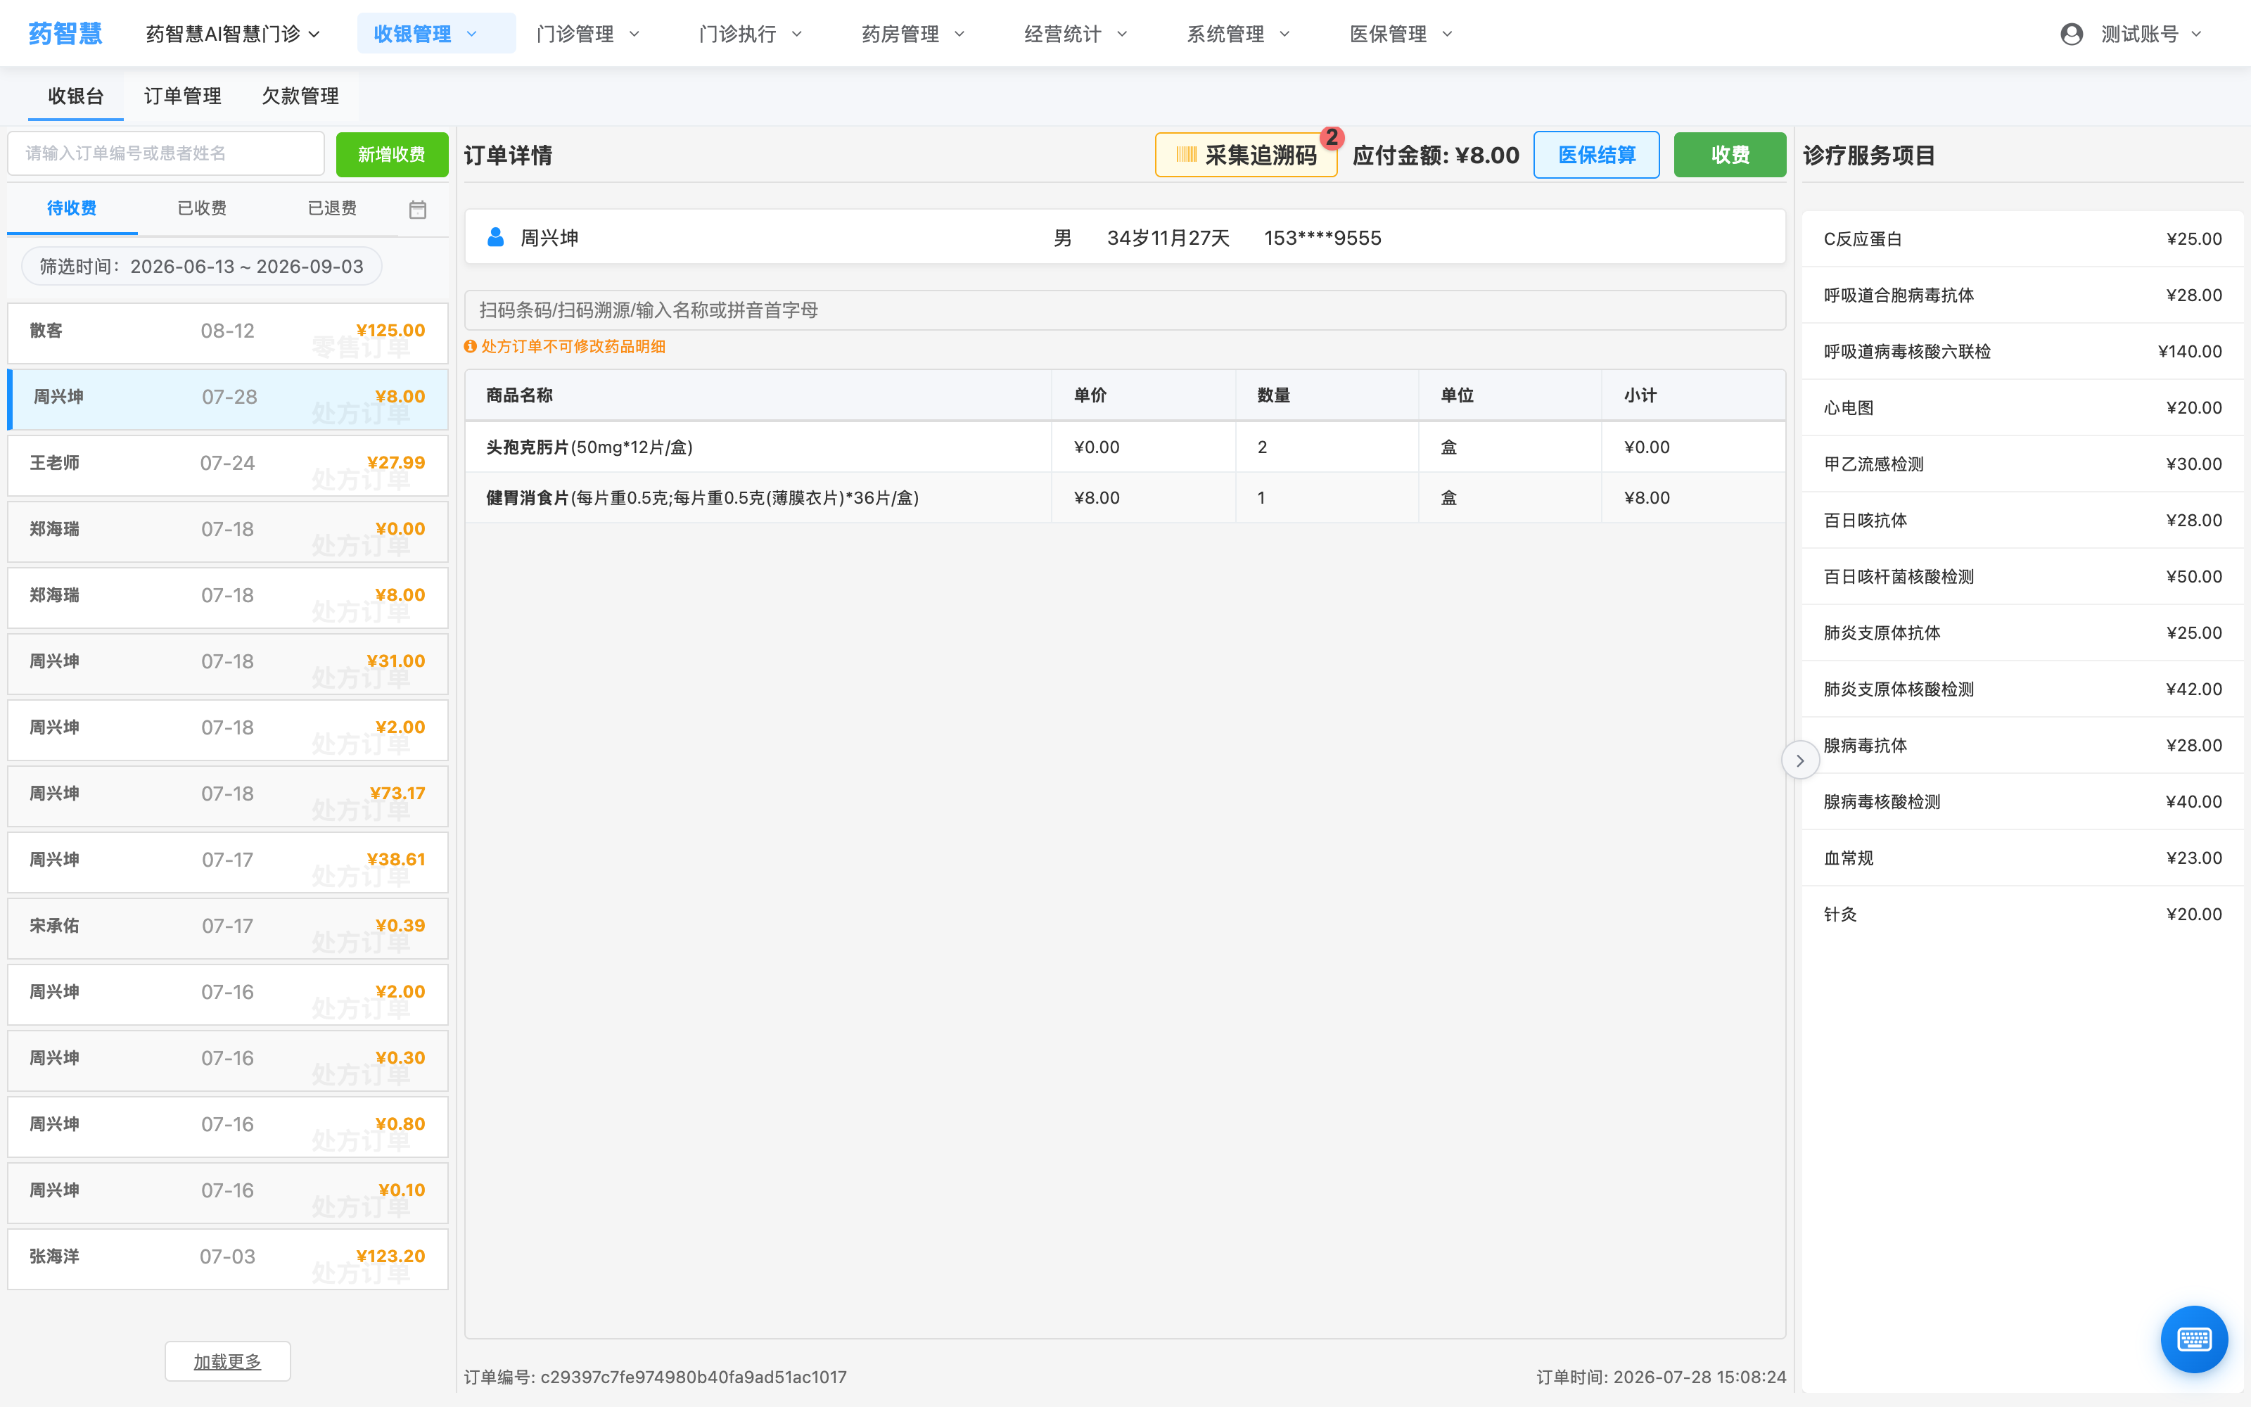The width and height of the screenshot is (2251, 1407).
Task: Expand the 医保管理 menu
Action: point(1401,34)
